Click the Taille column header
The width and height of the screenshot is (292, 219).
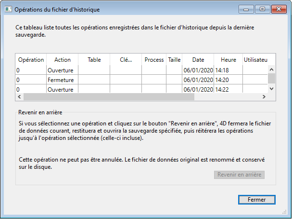pyautogui.click(x=174, y=60)
